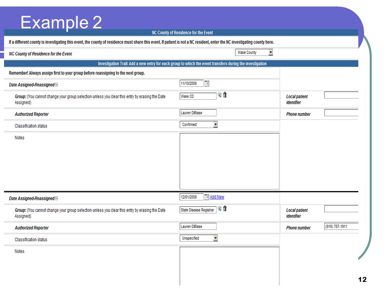390x292 pixels.
Task: Click the 12/01/2009 date field
Action: pos(191,197)
